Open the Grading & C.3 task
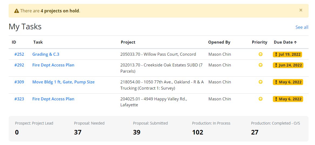The width and height of the screenshot is (315, 145). tap(46, 54)
